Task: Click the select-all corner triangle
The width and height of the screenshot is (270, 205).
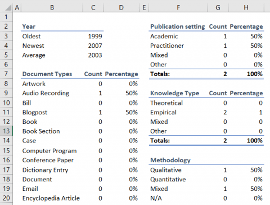Action: click(8, 8)
